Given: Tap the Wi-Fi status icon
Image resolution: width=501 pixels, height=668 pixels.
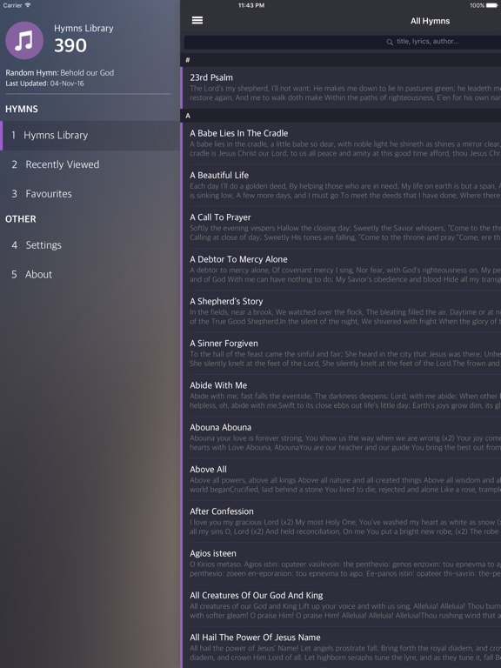Looking at the screenshot, I should 28,5.
